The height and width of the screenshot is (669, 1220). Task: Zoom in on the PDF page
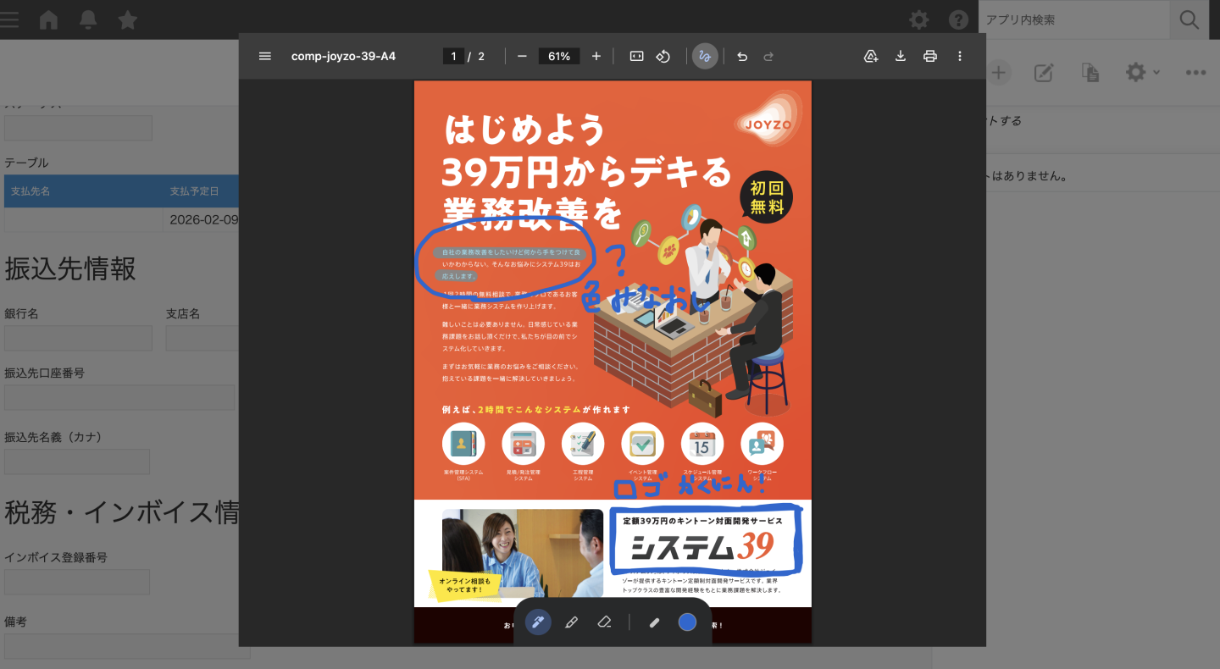[596, 56]
